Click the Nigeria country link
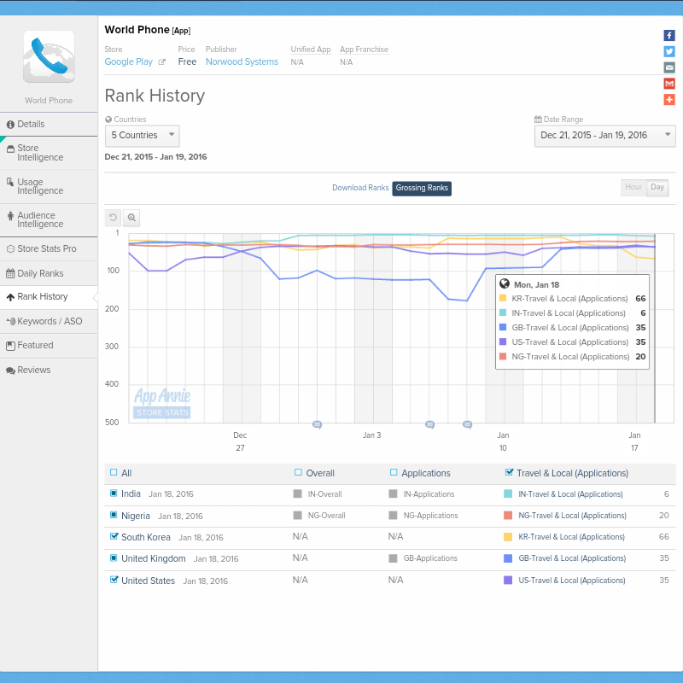The image size is (683, 683). click(x=136, y=516)
